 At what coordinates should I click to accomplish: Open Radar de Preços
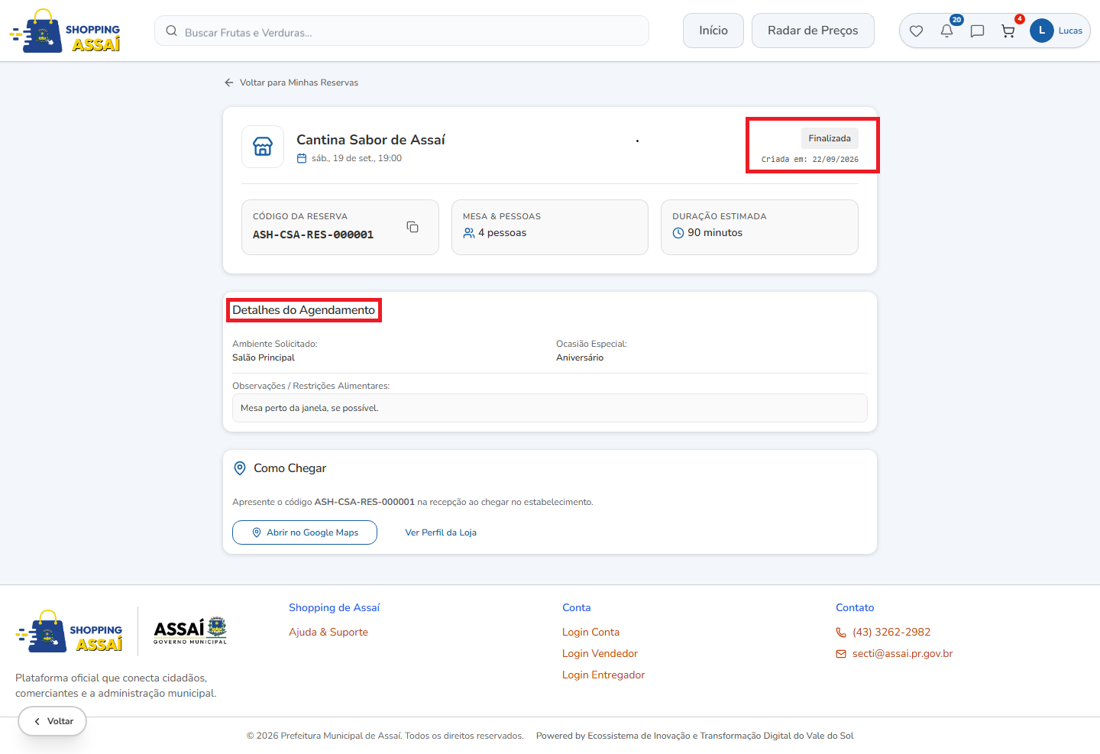click(x=813, y=31)
